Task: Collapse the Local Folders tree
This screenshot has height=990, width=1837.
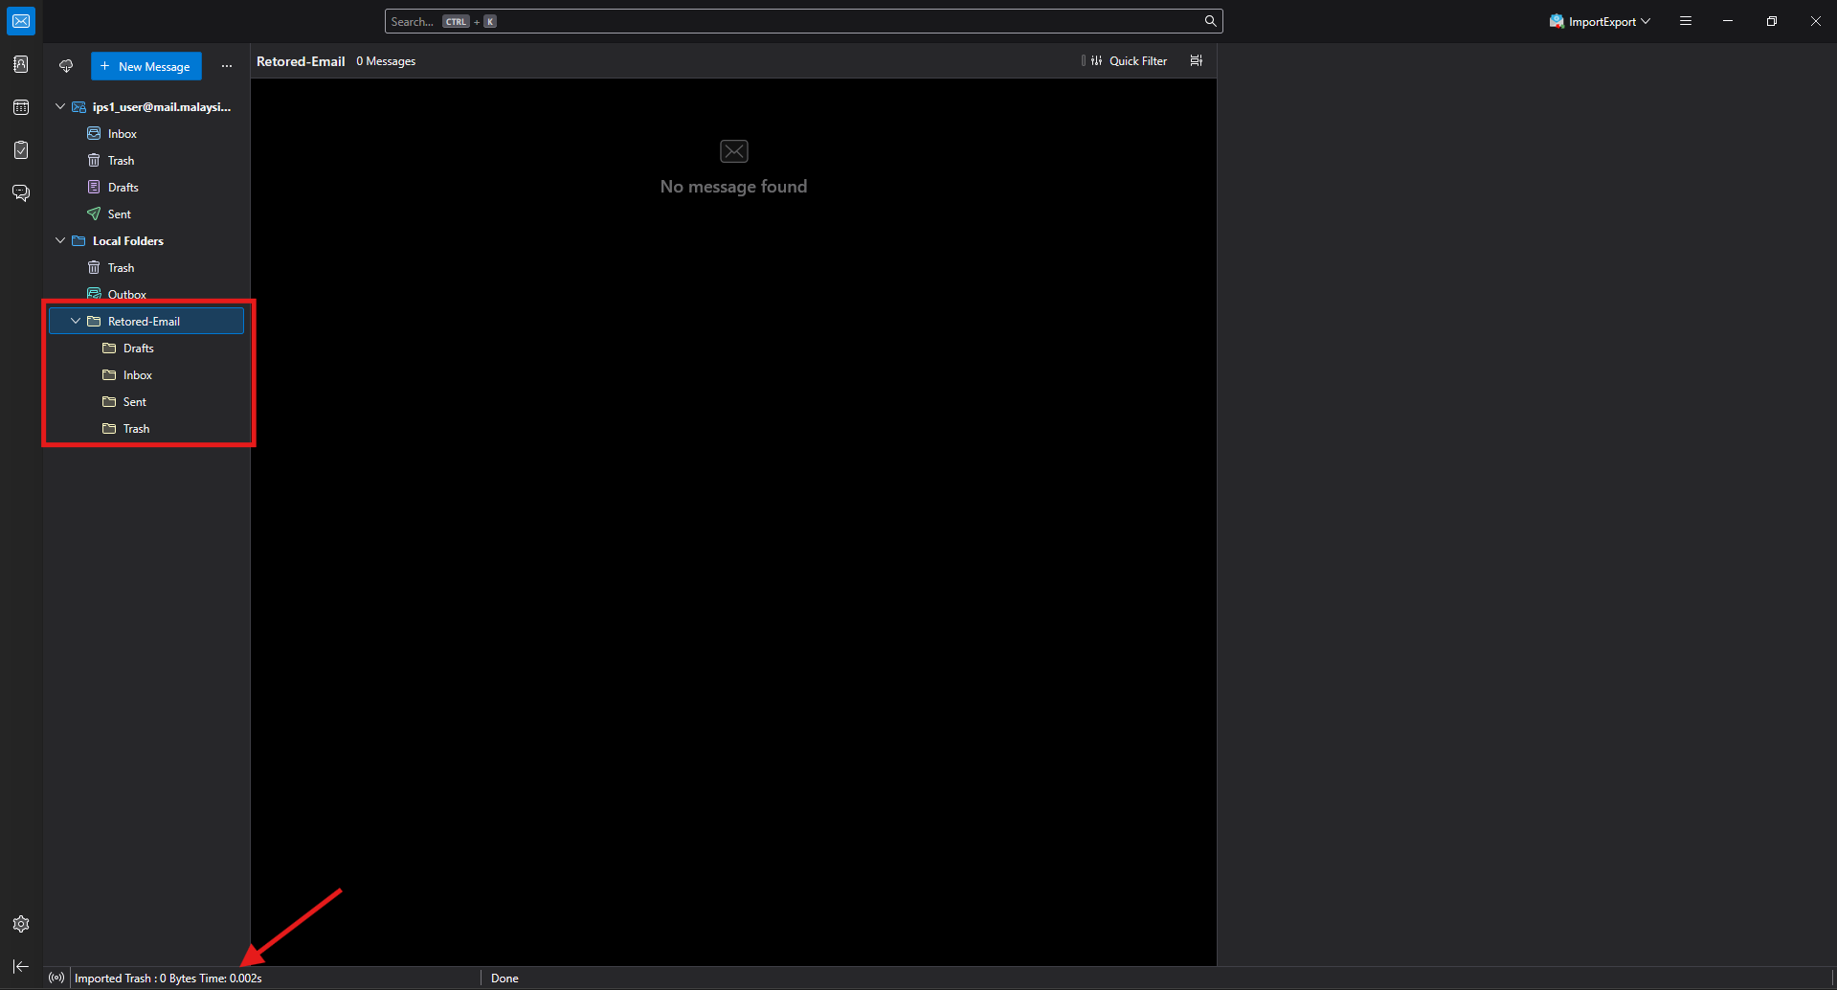Action: (x=60, y=241)
